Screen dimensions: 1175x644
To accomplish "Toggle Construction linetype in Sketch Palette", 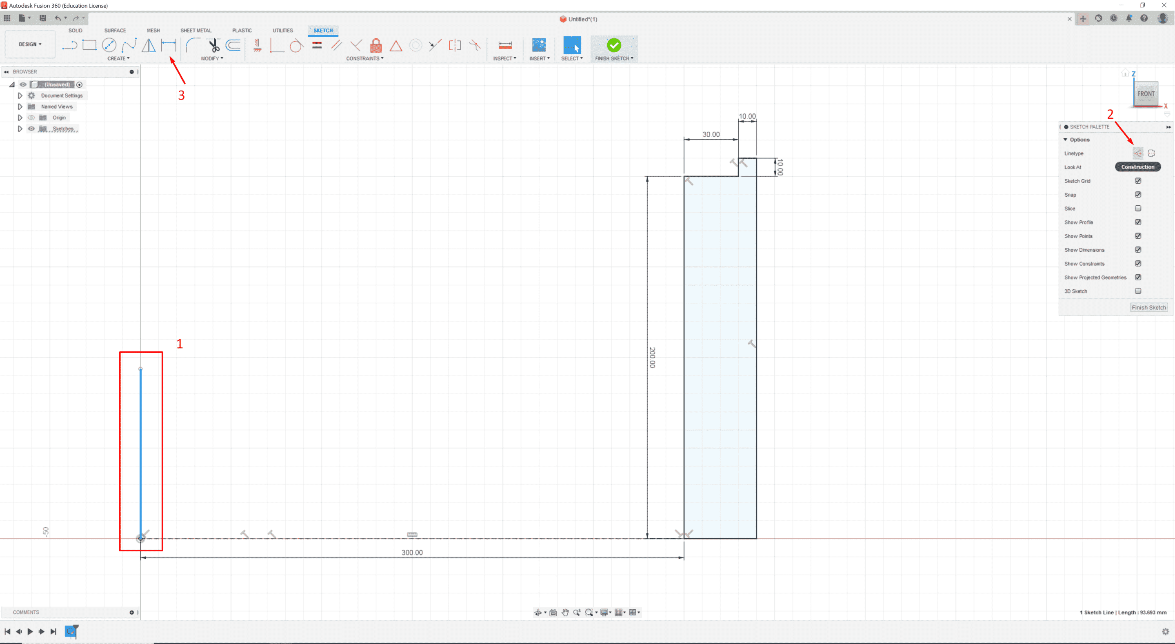I will click(x=1138, y=153).
